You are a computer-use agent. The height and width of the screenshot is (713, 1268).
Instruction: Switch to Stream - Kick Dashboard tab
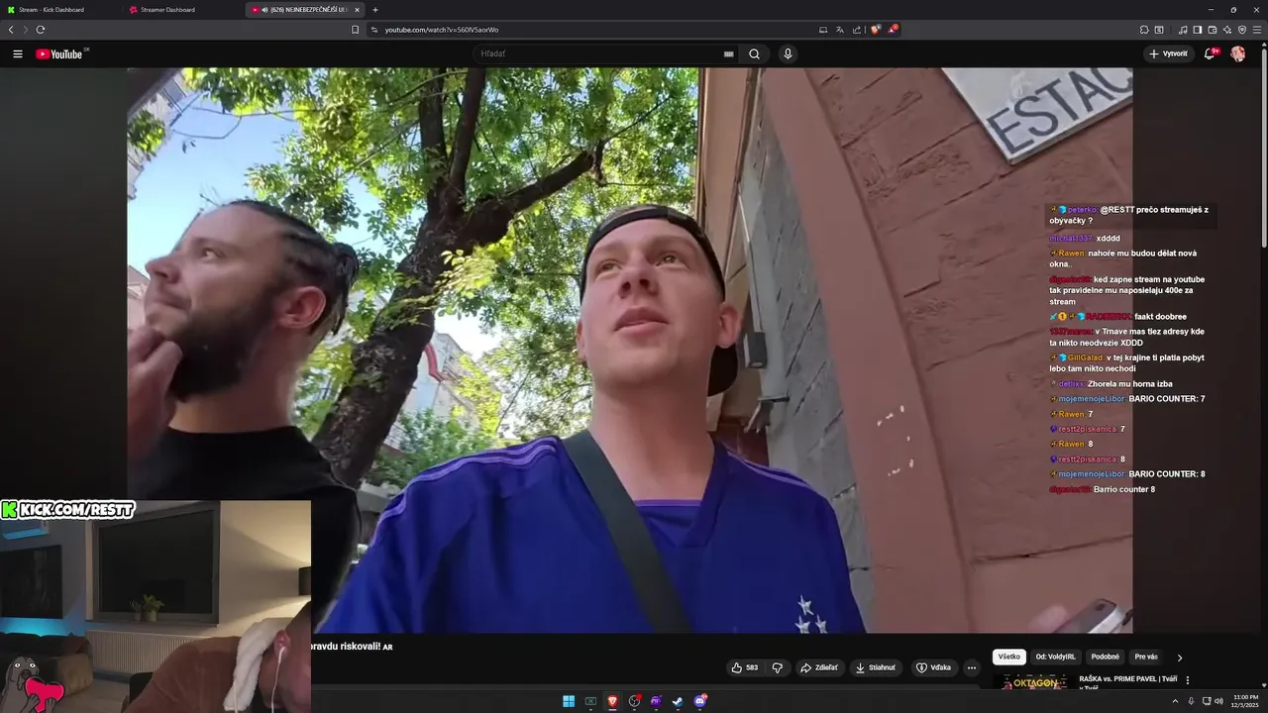point(59,10)
